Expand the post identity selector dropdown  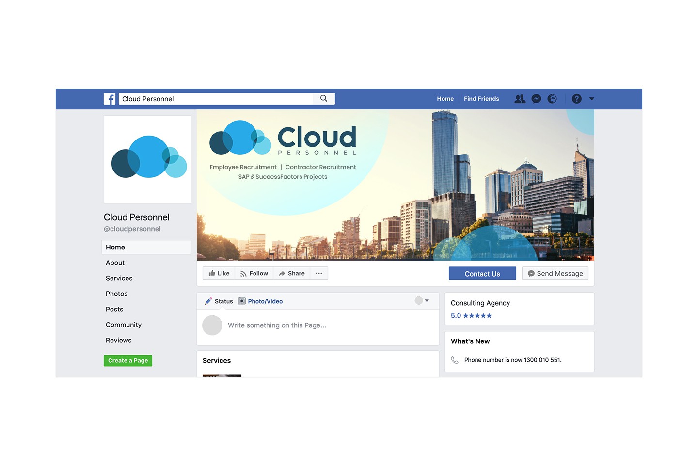[422, 301]
